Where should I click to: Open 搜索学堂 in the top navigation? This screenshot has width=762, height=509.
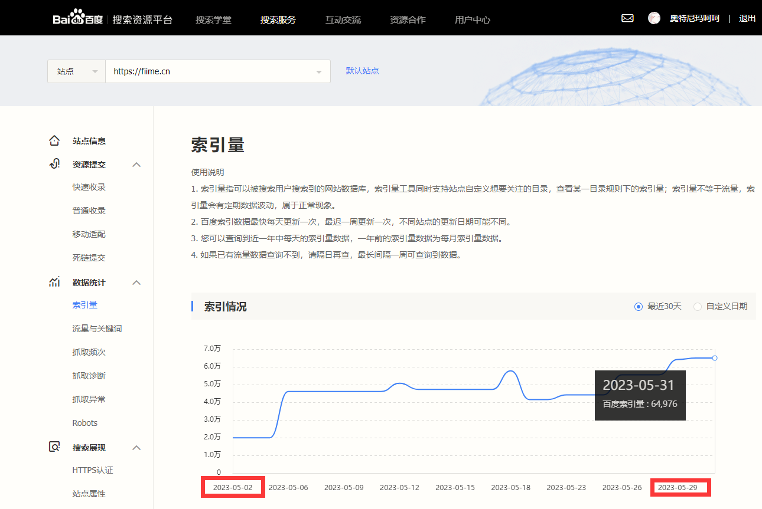[x=213, y=19]
